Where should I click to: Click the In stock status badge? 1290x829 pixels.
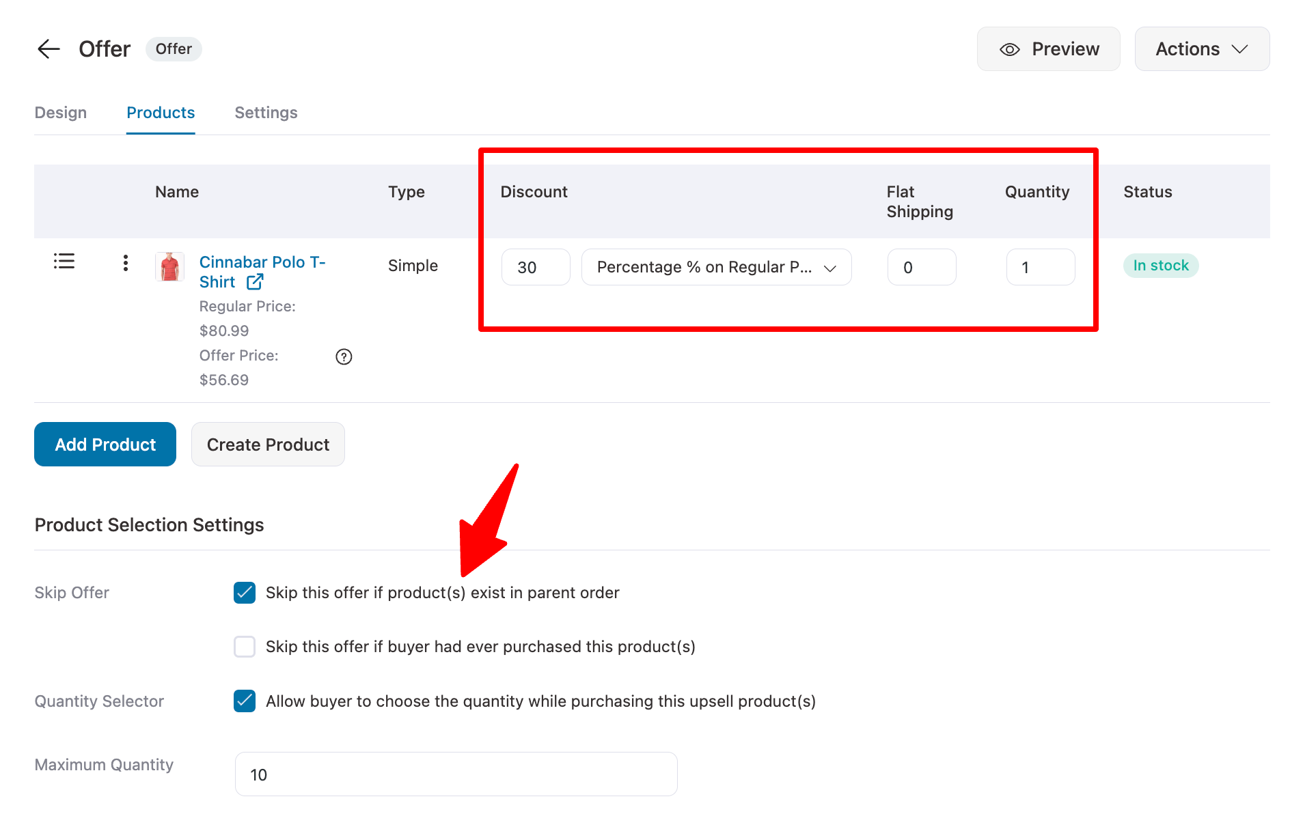tap(1161, 266)
